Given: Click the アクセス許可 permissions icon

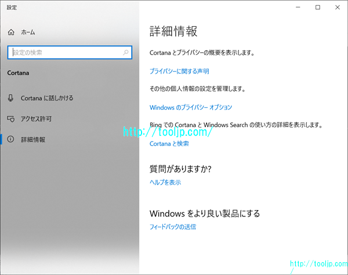Looking at the screenshot, I should 11,119.
